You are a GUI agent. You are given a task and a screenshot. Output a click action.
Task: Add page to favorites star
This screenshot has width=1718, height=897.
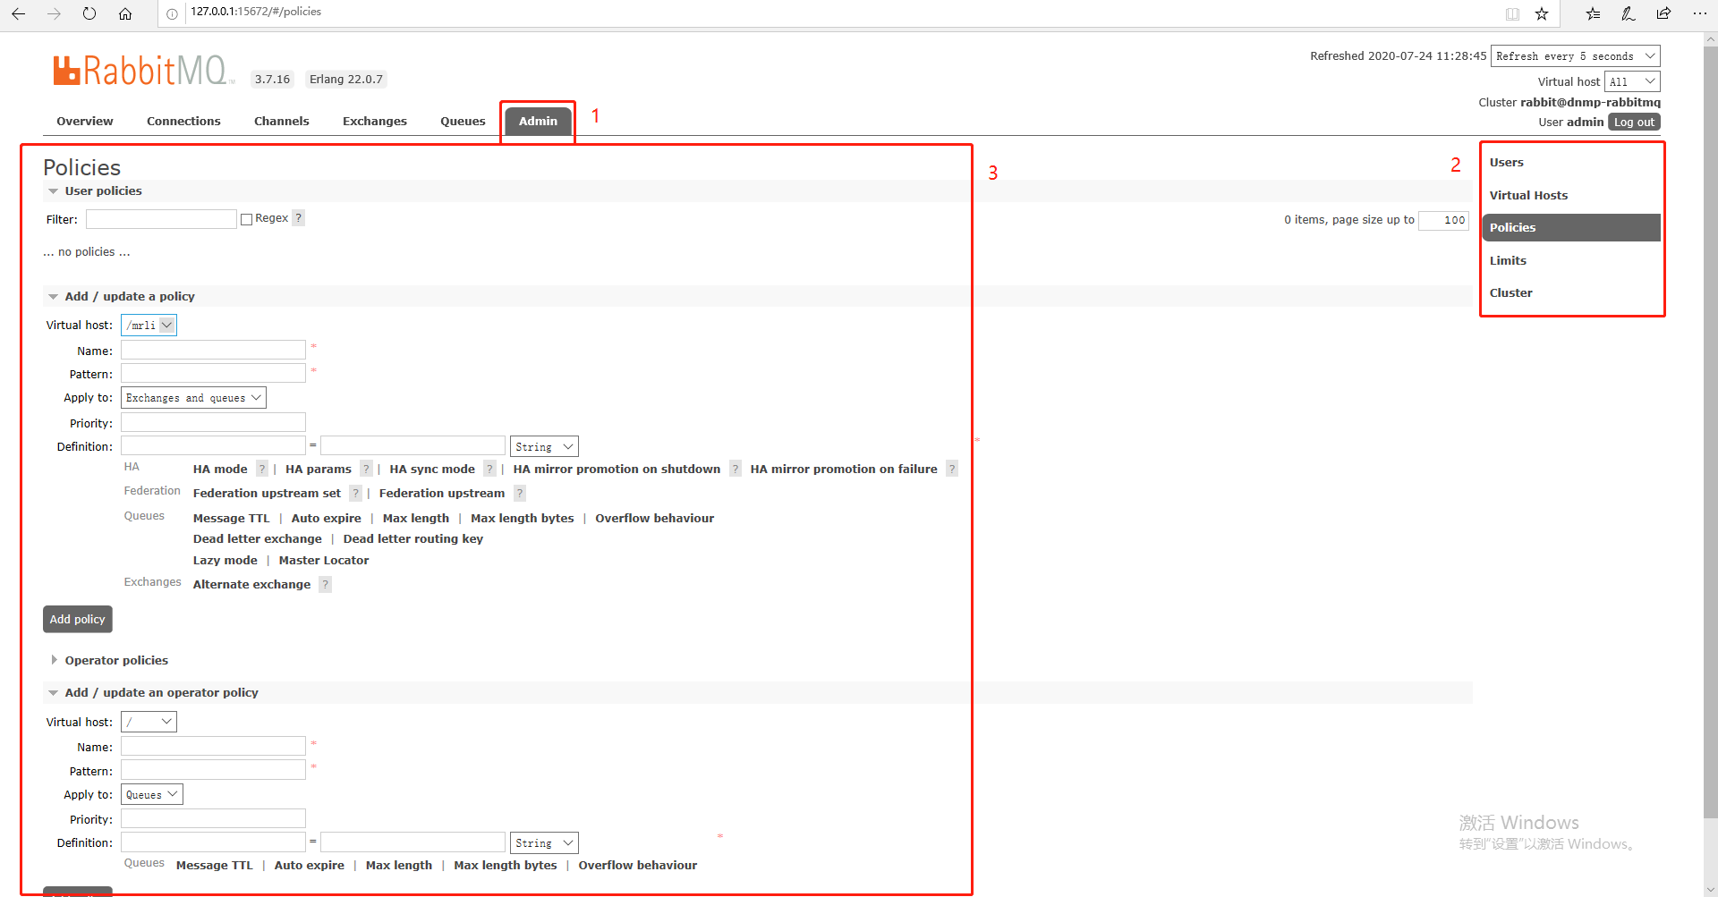1542,13
